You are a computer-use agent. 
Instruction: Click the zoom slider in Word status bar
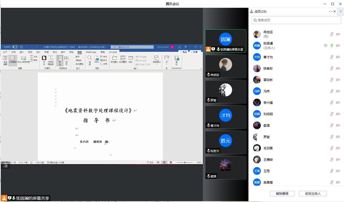click(x=185, y=163)
